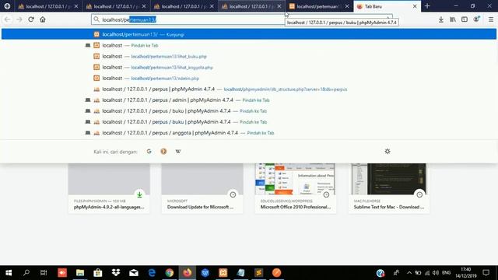This screenshot has width=498, height=280.
Task: Open suggestion localhost/pertemuan13/lihat_buku.php
Action: [x=249, y=56]
